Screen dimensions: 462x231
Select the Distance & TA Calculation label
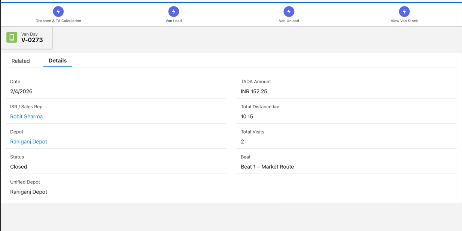(58, 21)
